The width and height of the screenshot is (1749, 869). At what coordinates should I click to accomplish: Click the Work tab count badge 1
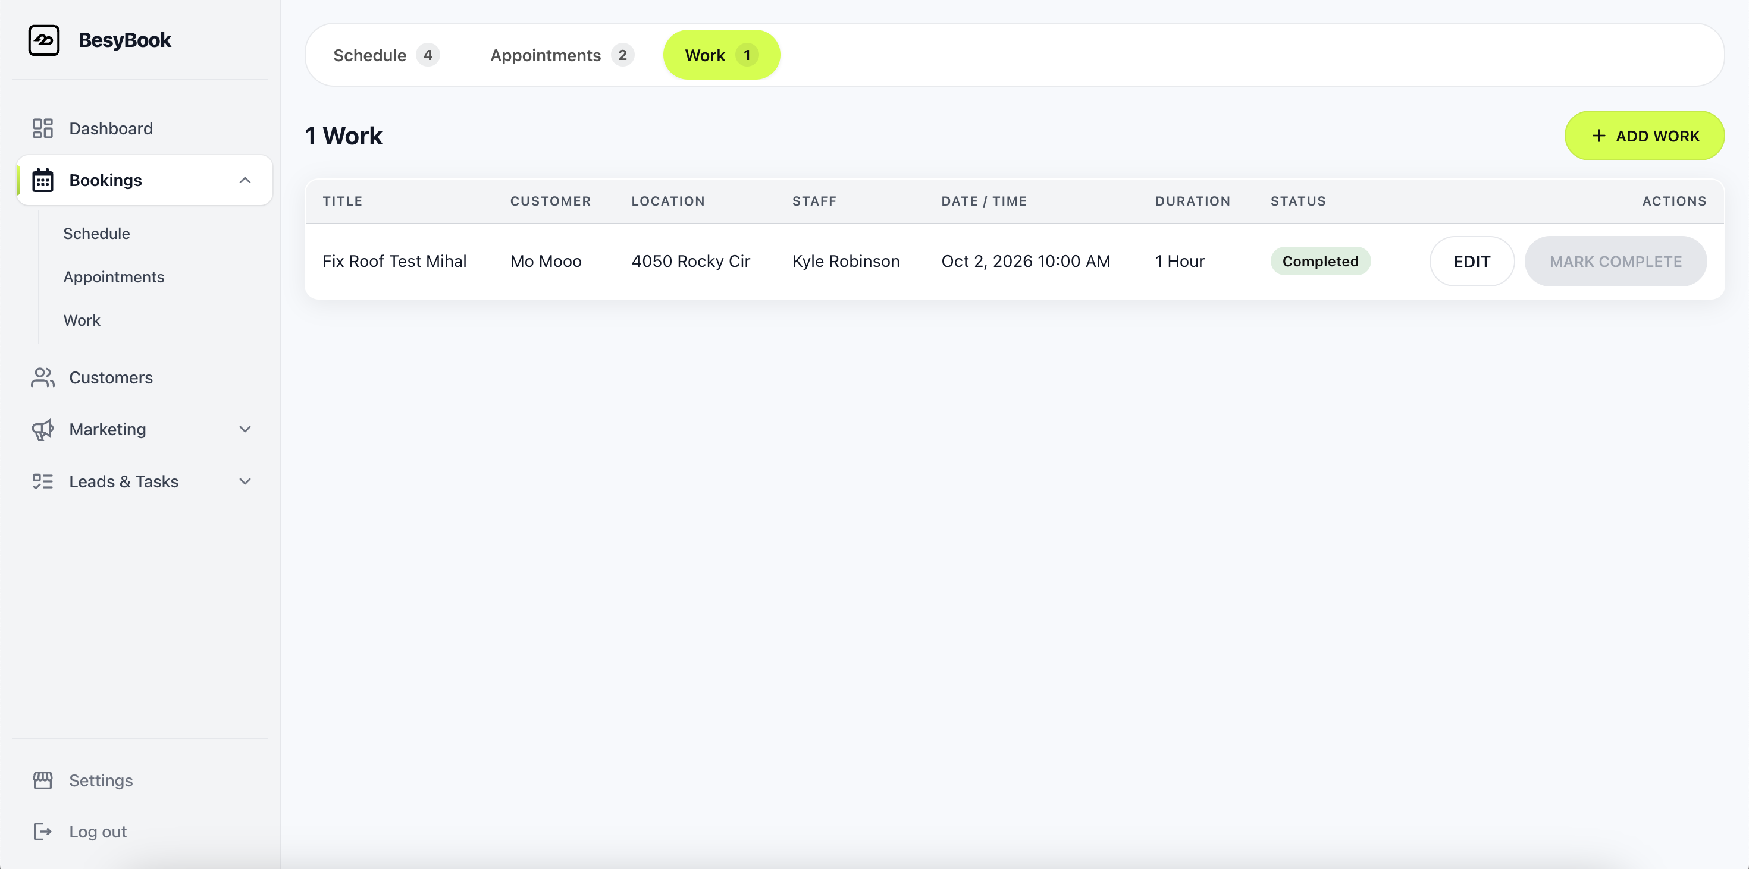click(x=747, y=55)
